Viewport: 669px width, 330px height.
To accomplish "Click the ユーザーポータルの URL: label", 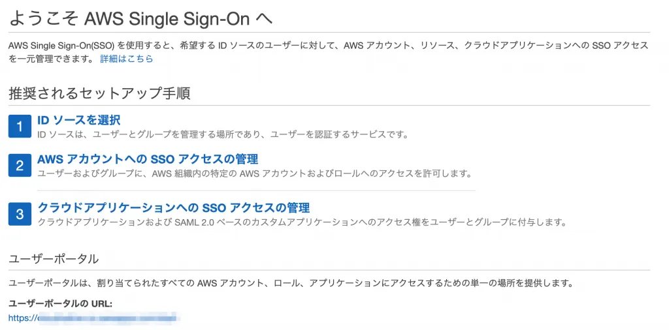I will click(60, 303).
